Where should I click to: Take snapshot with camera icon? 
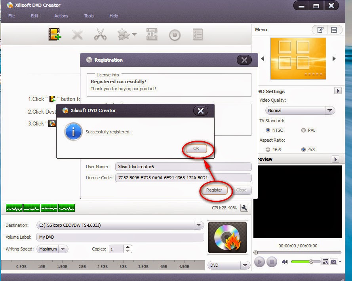pyautogui.click(x=334, y=262)
